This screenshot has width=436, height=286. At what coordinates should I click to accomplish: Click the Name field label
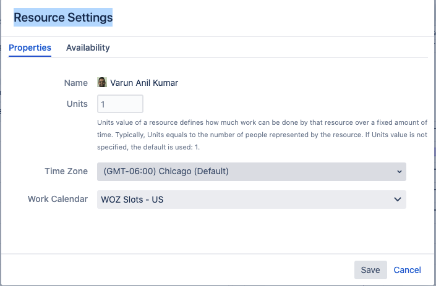tap(75, 82)
